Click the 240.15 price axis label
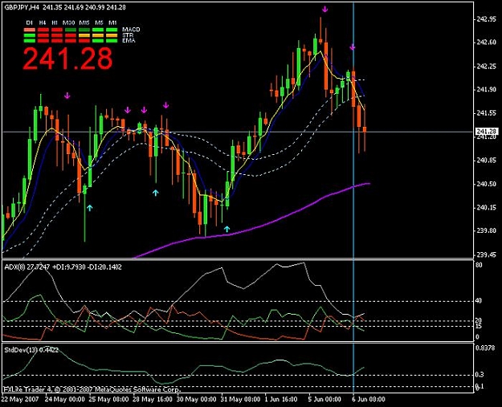The width and height of the screenshot is (502, 407). click(x=486, y=208)
